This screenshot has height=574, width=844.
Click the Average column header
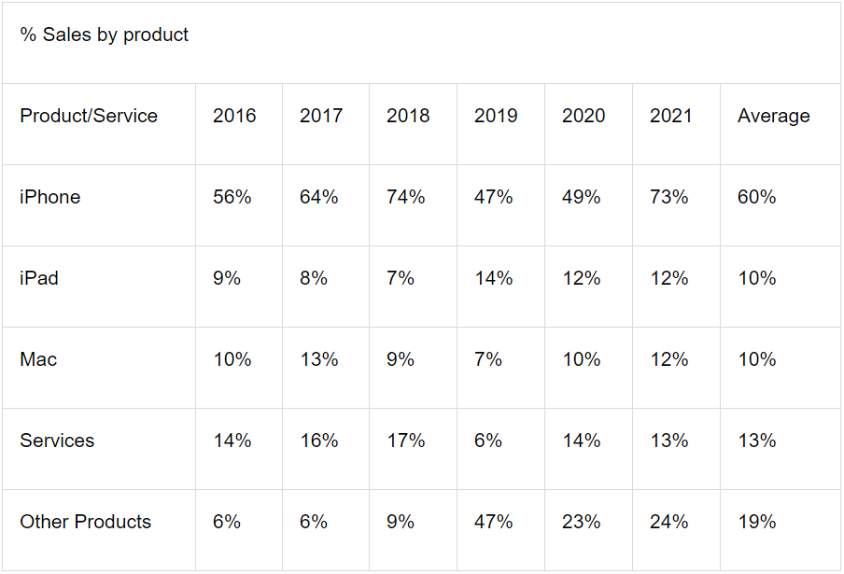[x=774, y=117]
